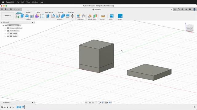This screenshot has width=197, height=110.
Task: Select the Press Pull tool
Action: pyautogui.click(x=48, y=16)
